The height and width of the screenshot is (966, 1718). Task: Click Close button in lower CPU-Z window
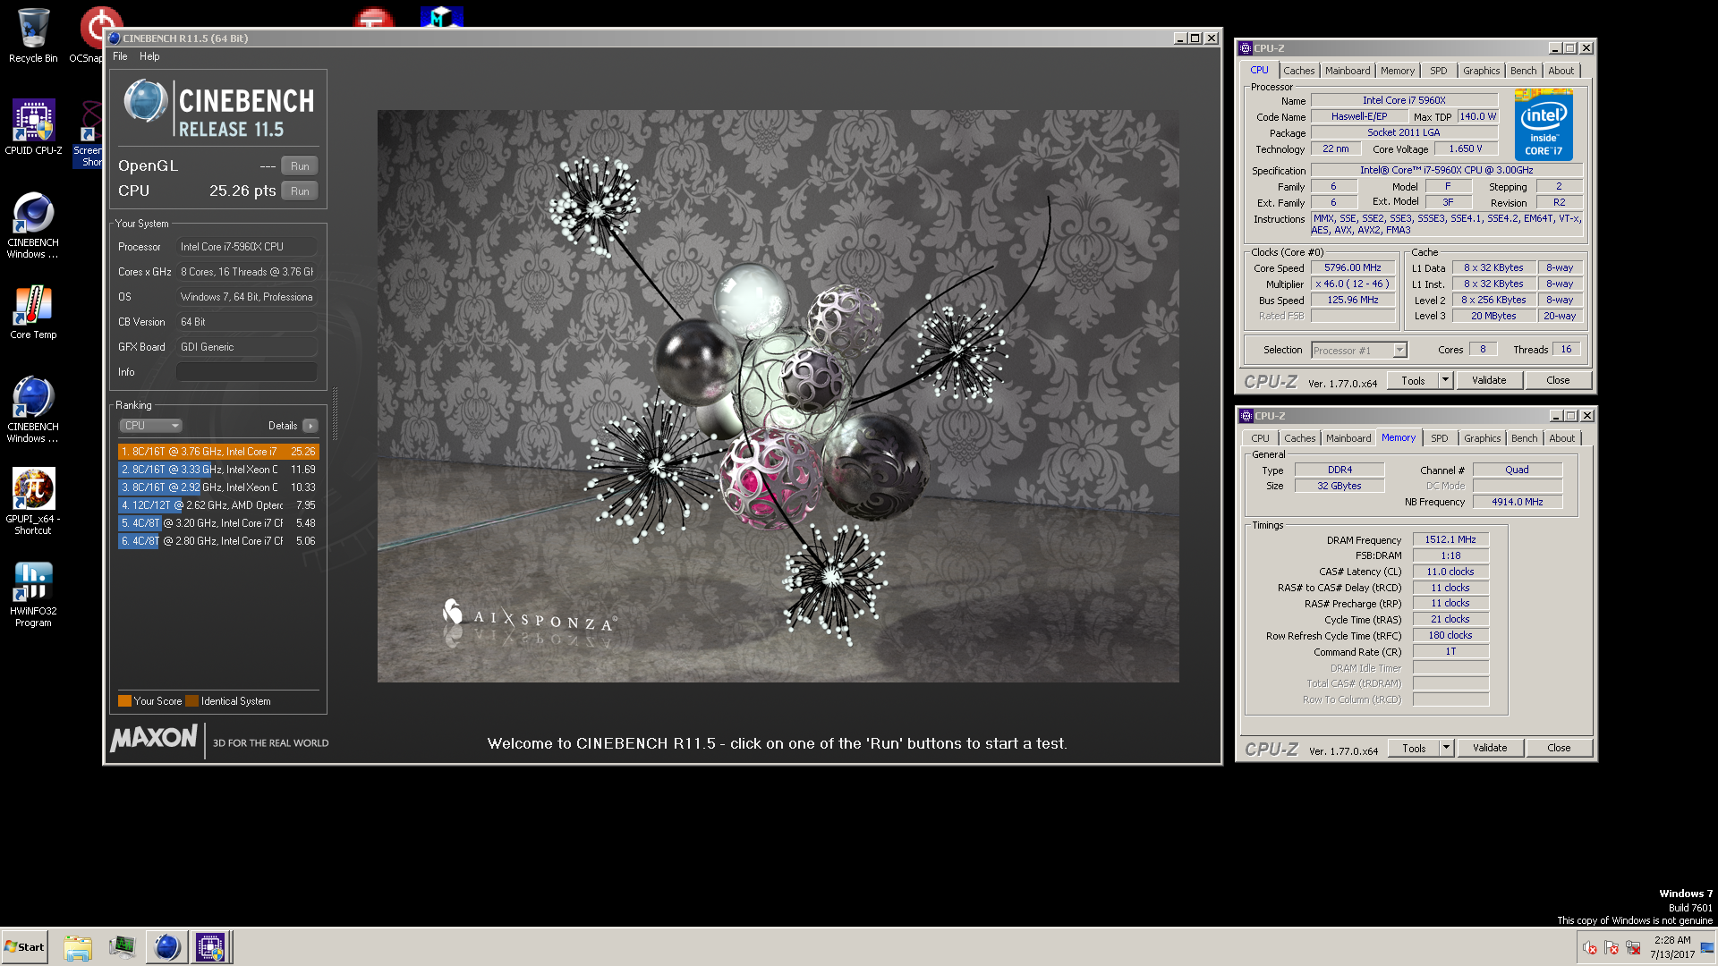pyautogui.click(x=1559, y=748)
